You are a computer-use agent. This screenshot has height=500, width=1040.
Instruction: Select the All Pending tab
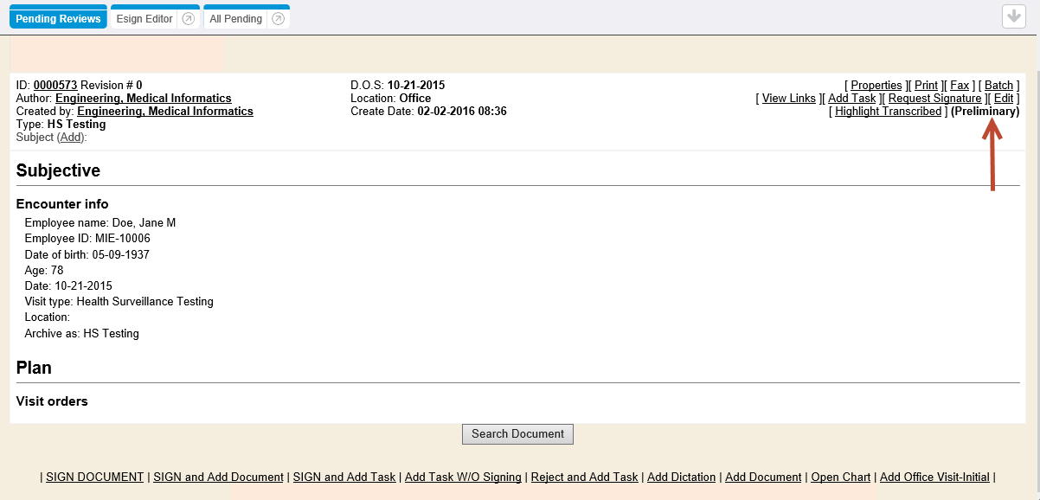coord(235,19)
